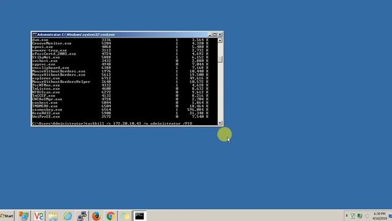This screenshot has width=392, height=221.
Task: Click the MouseWithoutBordersHelper process name
Action: (x=61, y=82)
